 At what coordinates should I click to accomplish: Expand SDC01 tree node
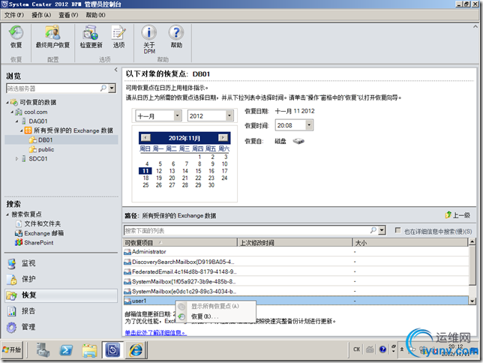coord(16,159)
